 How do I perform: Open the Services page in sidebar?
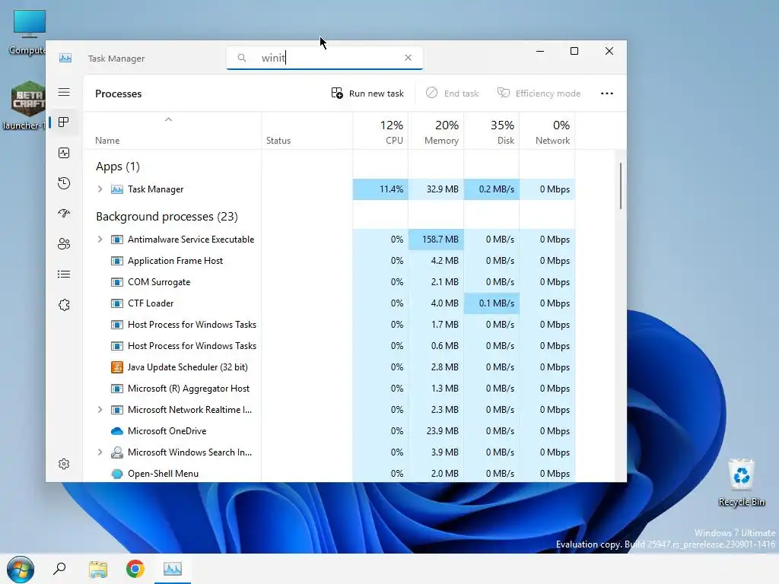64,305
